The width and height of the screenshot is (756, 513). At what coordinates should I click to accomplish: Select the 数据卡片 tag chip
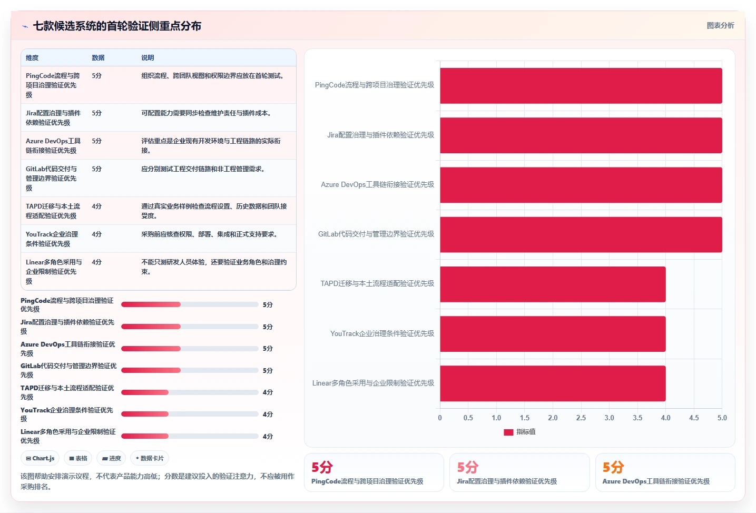150,458
